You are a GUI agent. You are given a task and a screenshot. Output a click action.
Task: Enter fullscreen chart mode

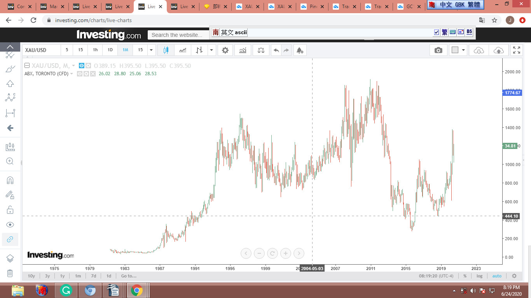click(516, 50)
